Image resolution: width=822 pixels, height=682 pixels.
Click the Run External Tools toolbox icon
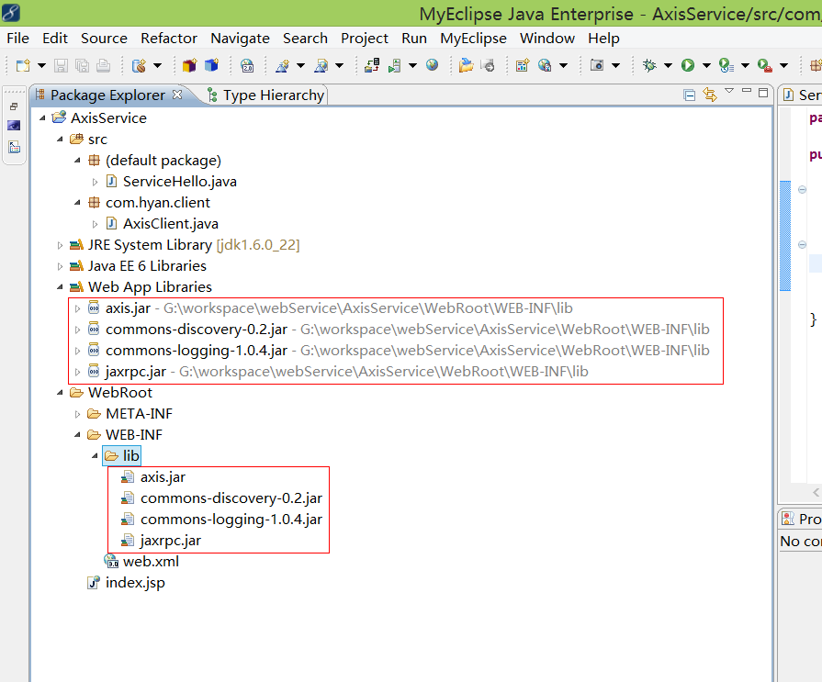pyautogui.click(x=765, y=65)
